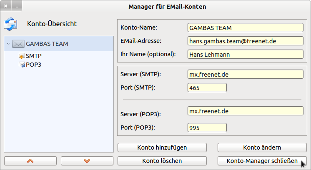Click the Konto hinzufügen button
Image resolution: width=311 pixels, height=170 pixels.
click(x=162, y=147)
